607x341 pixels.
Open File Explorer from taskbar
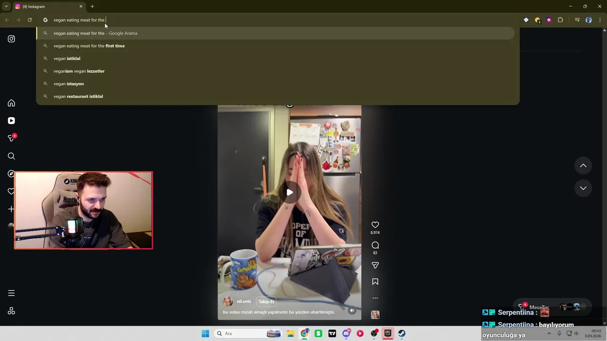(290, 333)
